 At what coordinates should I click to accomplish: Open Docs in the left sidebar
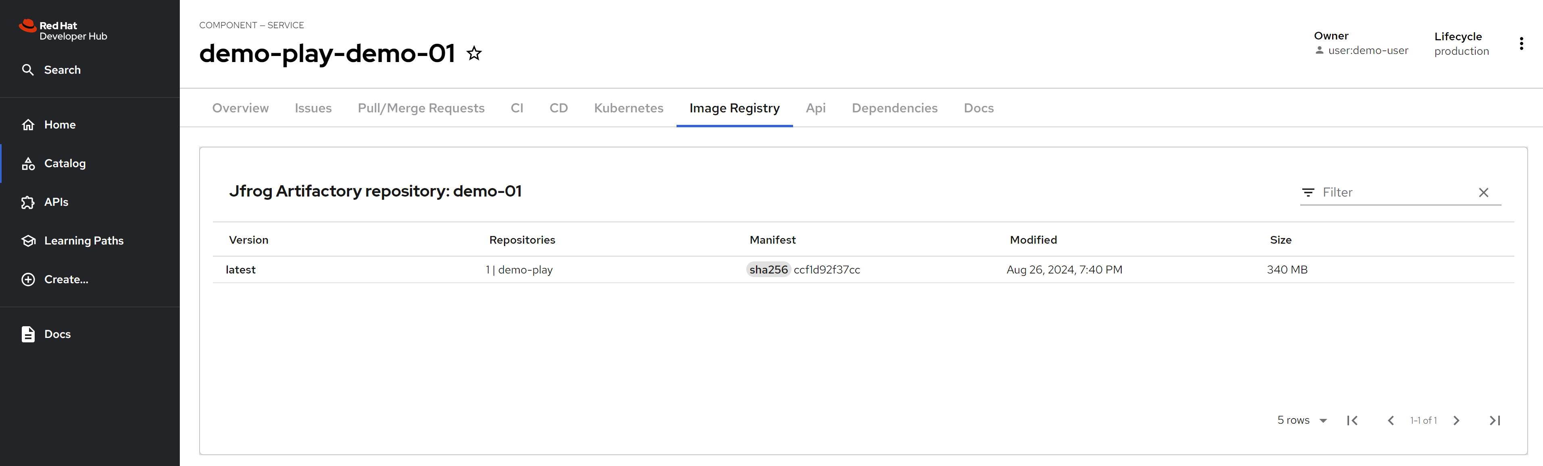(x=57, y=334)
